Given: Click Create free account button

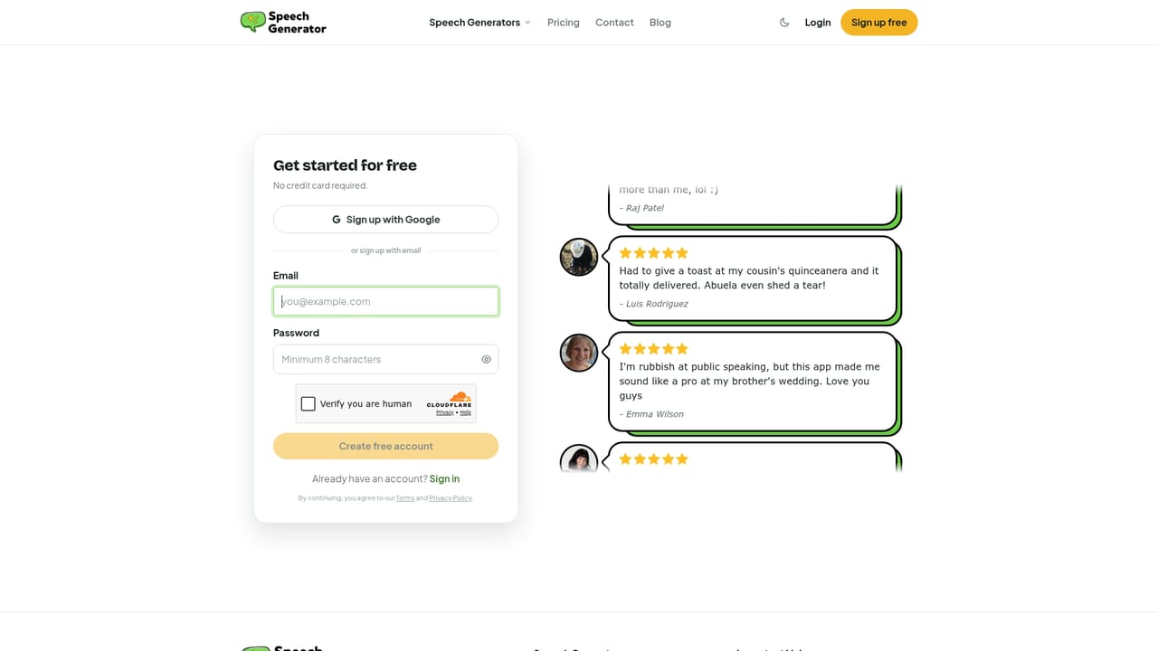Looking at the screenshot, I should (x=386, y=446).
